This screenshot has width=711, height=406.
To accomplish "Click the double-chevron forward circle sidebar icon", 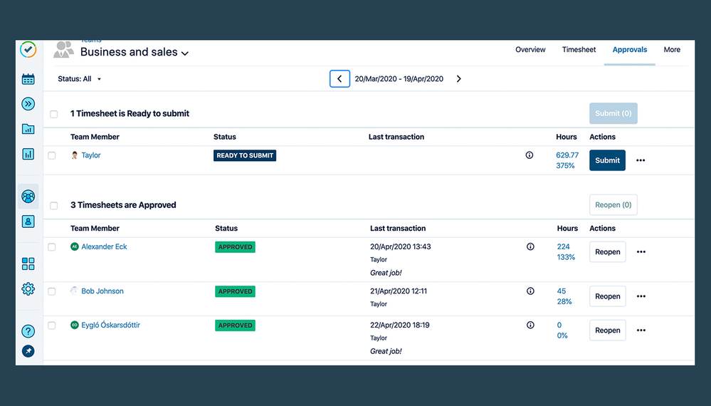I will click(x=28, y=104).
